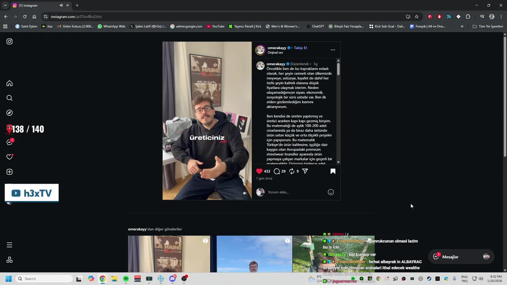Click caption scroll down arrow
Screen dimensions: 507x285
point(338,162)
